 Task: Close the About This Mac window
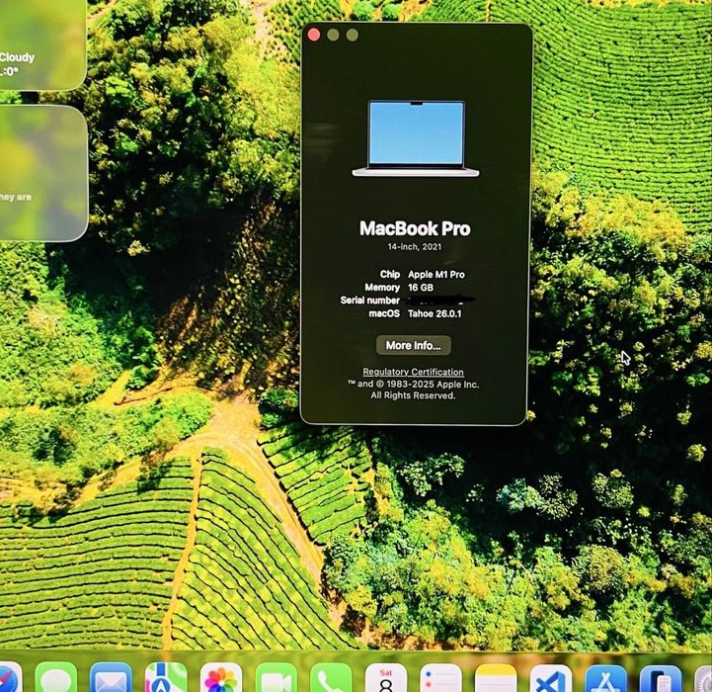click(x=314, y=35)
